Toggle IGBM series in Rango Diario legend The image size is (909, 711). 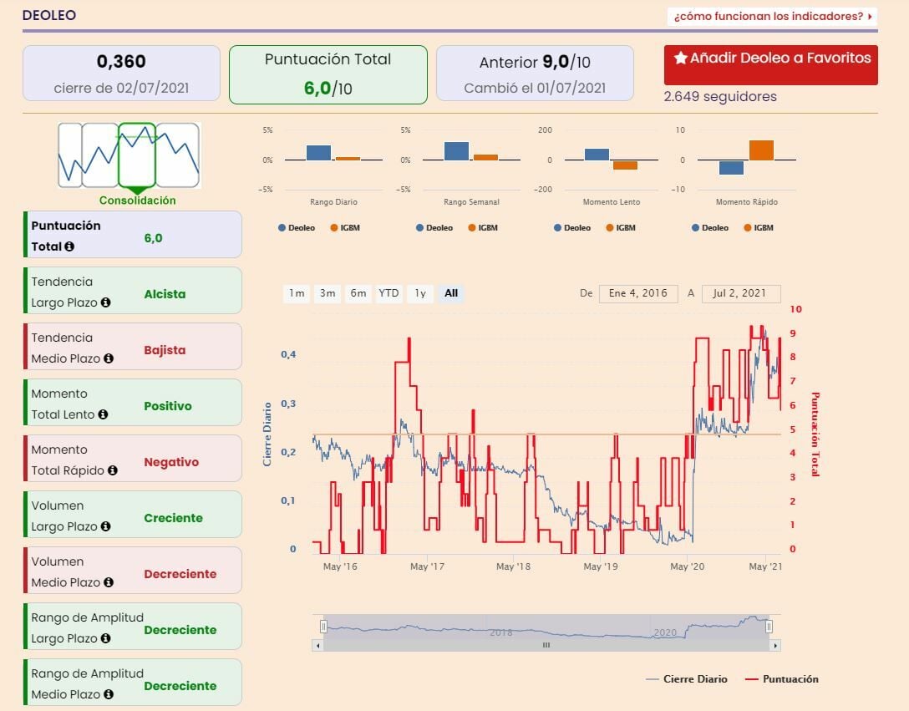point(346,228)
